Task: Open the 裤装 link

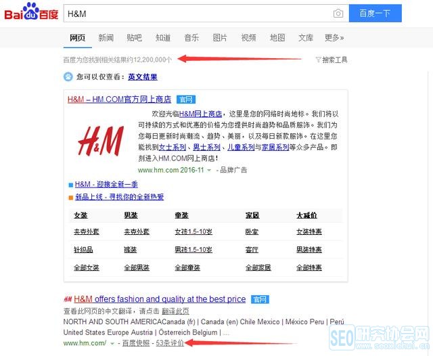Action: coord(131,250)
